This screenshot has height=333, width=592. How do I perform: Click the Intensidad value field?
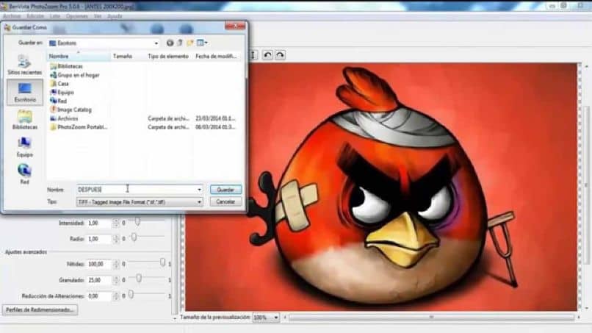[99, 223]
